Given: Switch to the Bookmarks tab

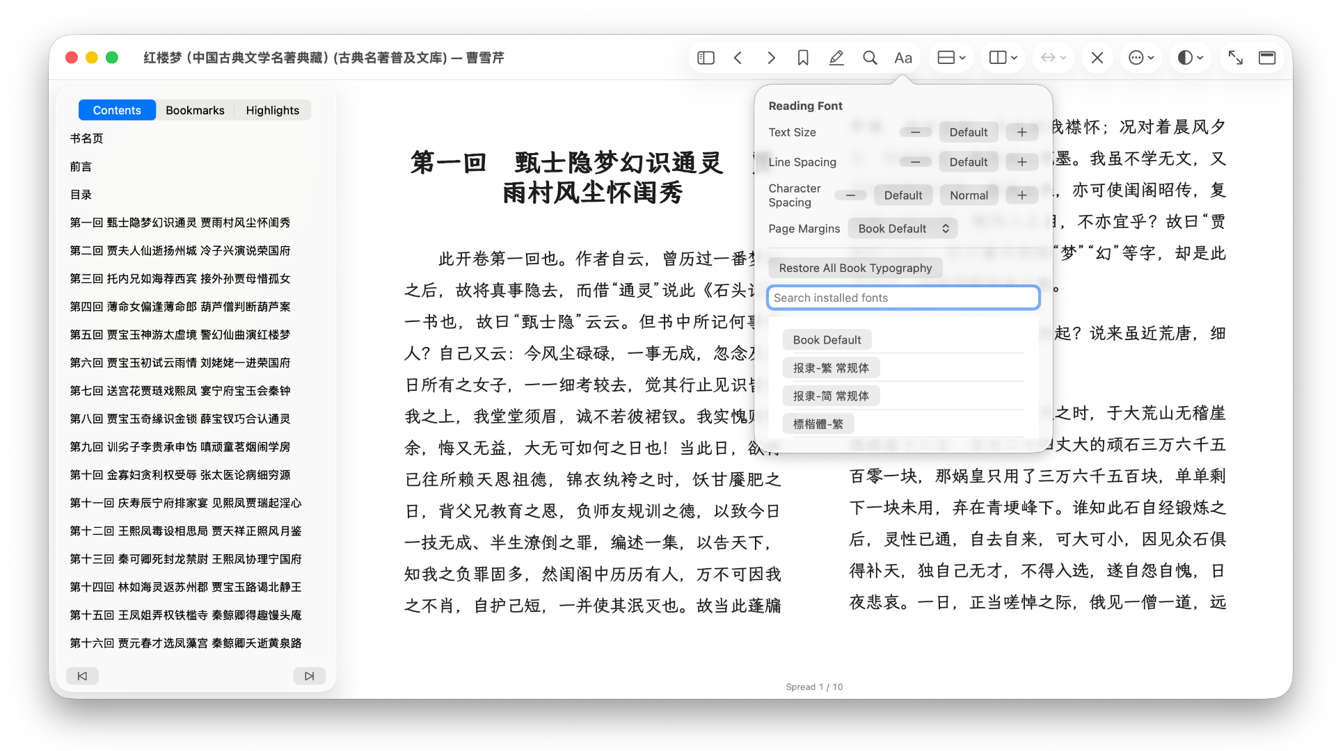Looking at the screenshot, I should tap(195, 110).
